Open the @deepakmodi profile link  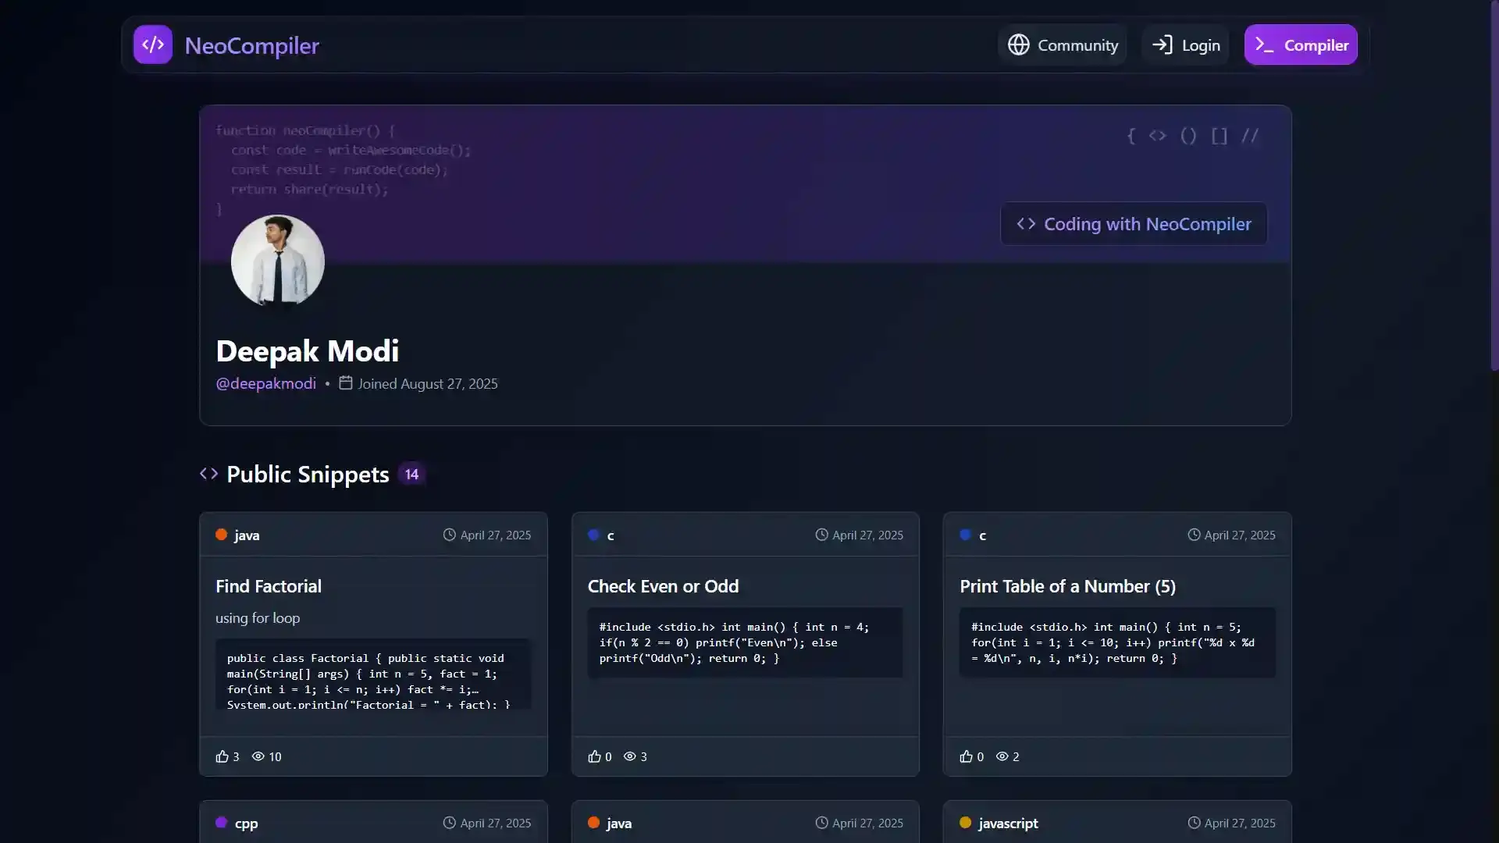[265, 383]
